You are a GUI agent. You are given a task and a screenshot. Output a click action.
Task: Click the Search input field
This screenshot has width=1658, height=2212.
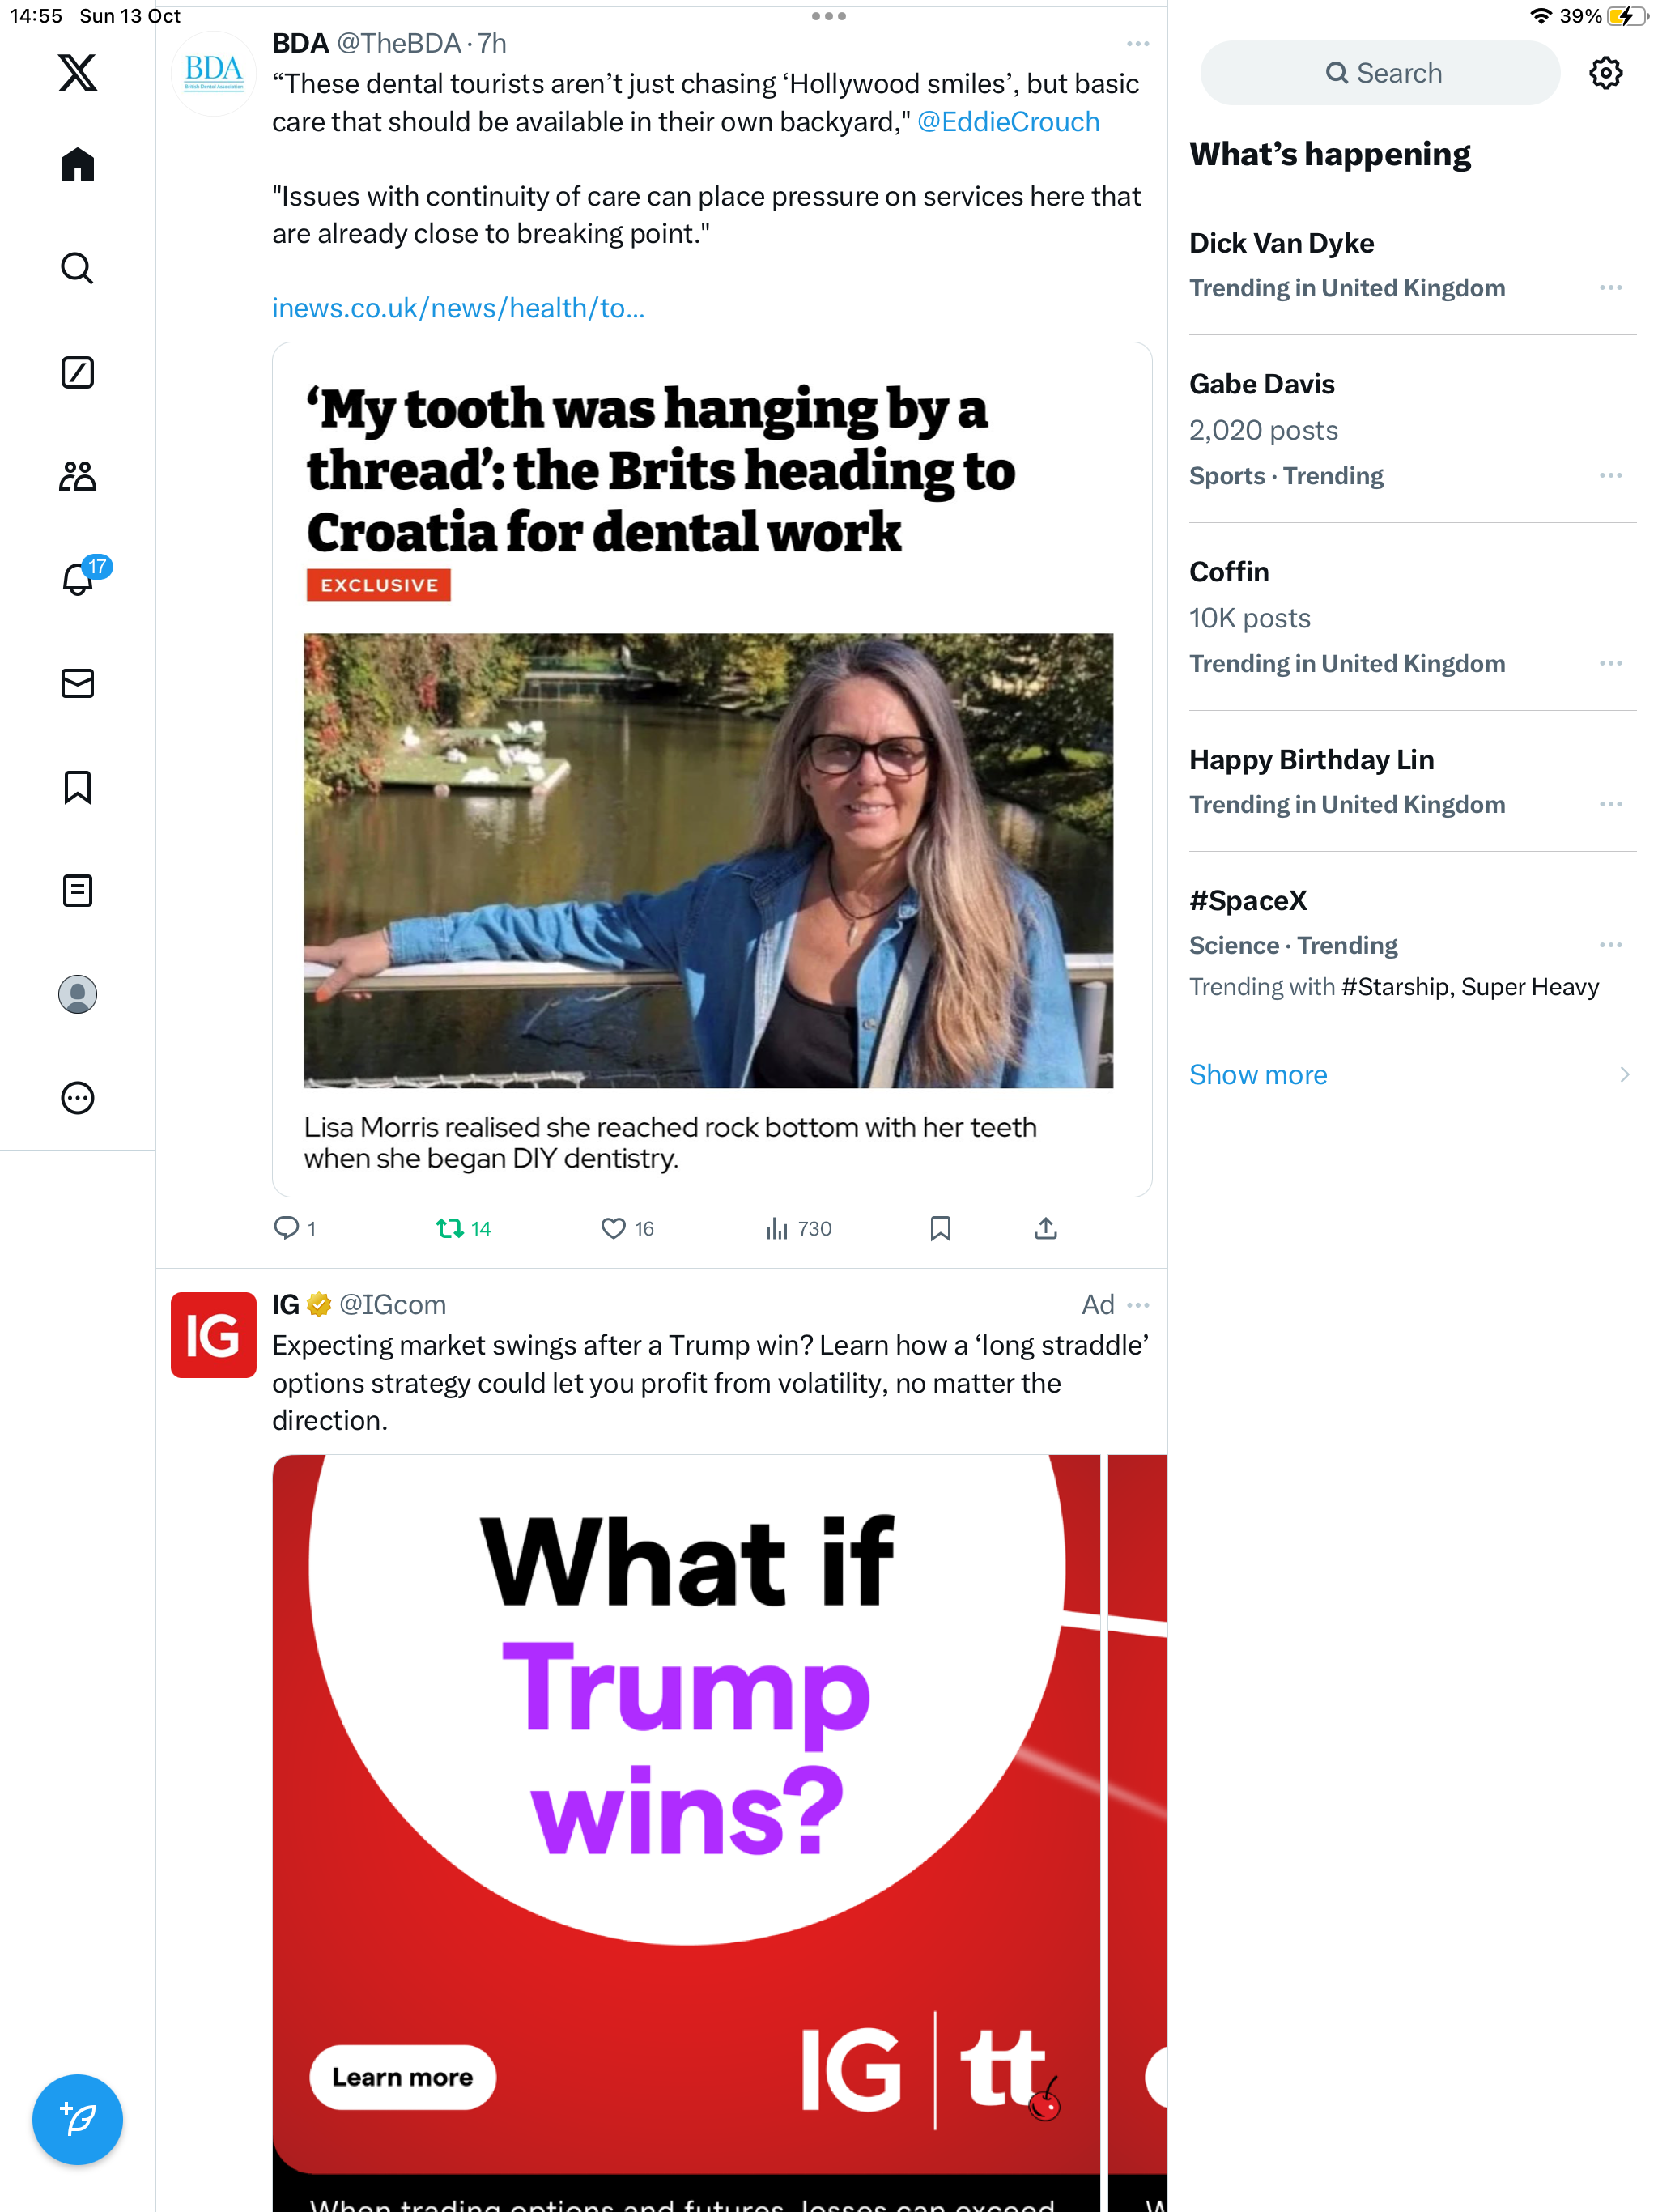click(1379, 73)
